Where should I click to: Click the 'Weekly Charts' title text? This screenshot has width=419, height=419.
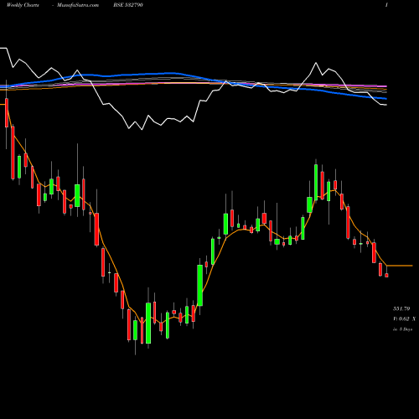pos(23,5)
